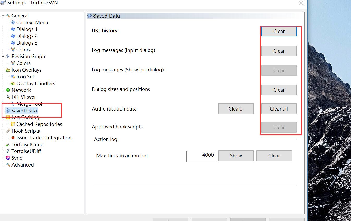Screen dimensions: 351x221
Task: Open the Dialogs 2 settings page
Action: pos(27,36)
